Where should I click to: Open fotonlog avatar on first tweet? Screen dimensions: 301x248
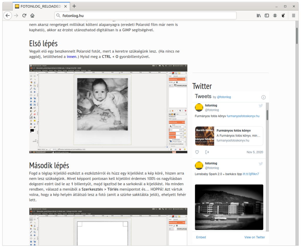(199, 107)
